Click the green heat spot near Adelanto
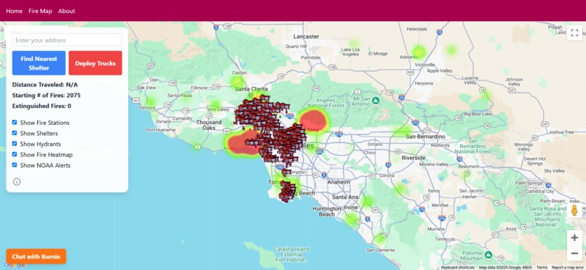 419,52
